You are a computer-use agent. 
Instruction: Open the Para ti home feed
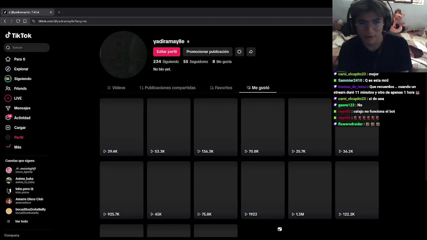15,59
